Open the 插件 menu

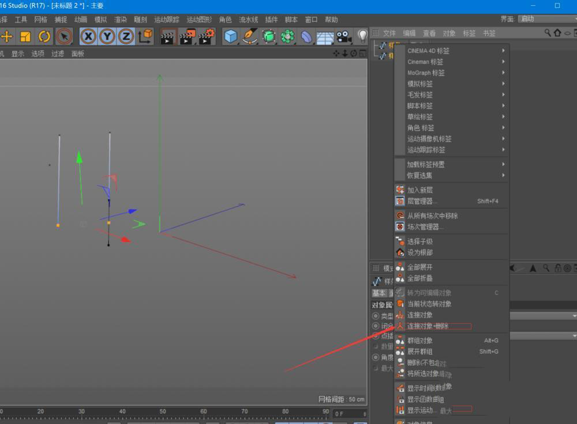[x=272, y=20]
